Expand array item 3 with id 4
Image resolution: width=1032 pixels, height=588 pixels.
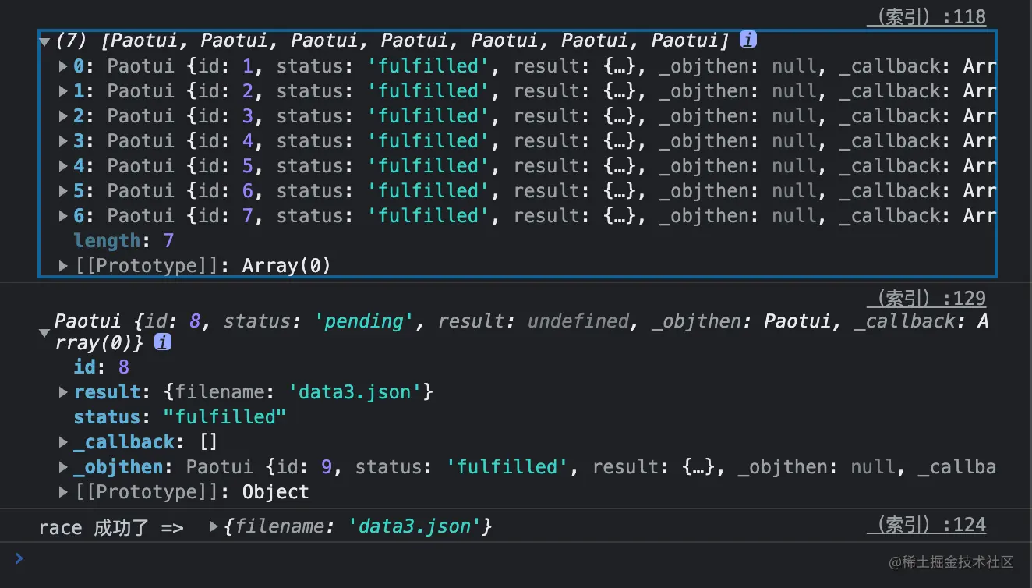click(x=63, y=141)
